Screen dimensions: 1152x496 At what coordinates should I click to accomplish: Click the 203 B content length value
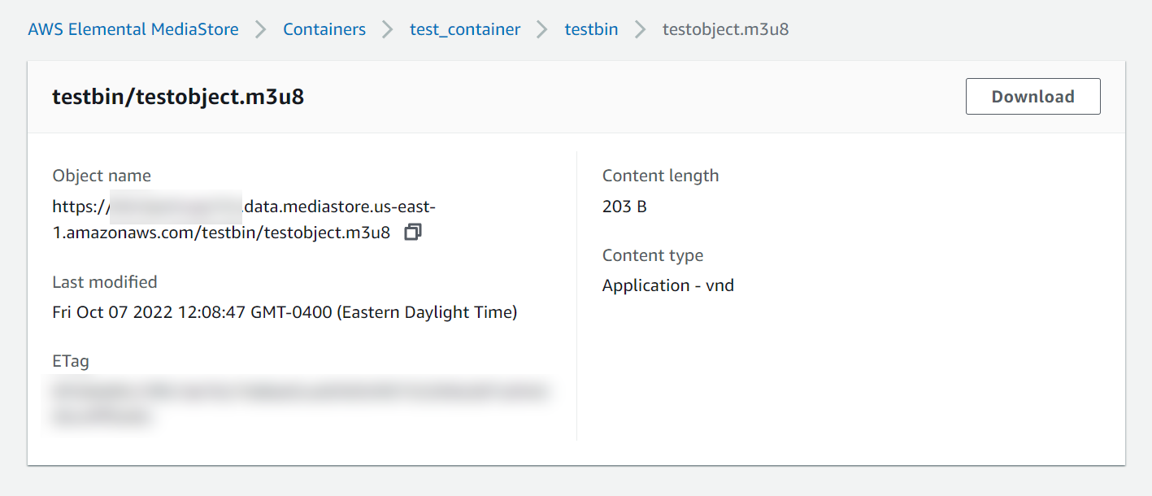[624, 207]
